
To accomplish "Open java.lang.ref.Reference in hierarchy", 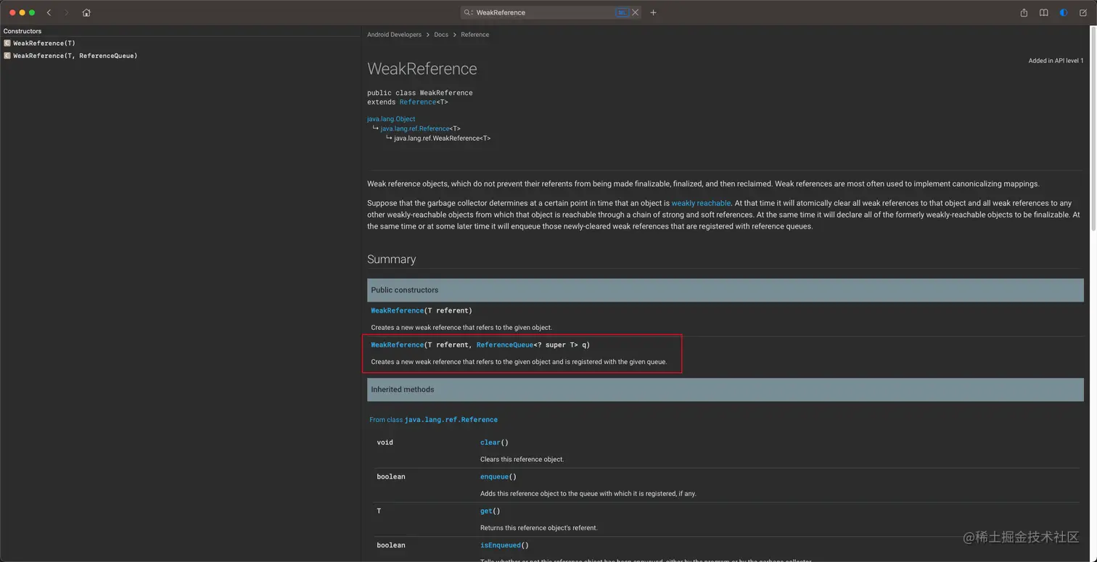I will (x=415, y=128).
